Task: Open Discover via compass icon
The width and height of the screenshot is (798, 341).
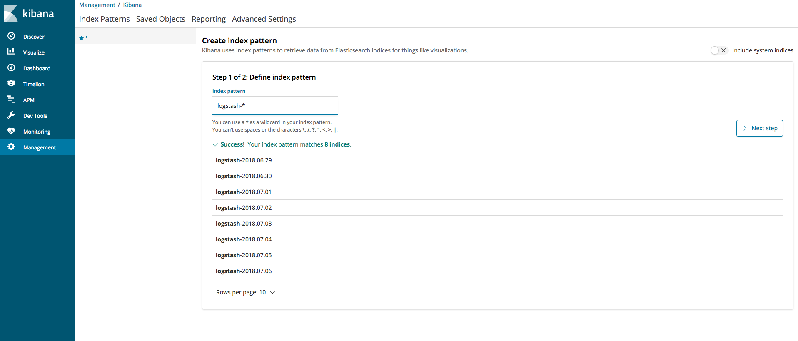Action: [x=11, y=36]
